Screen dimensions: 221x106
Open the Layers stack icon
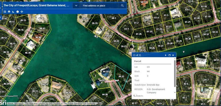pyautogui.click(x=9, y=12)
